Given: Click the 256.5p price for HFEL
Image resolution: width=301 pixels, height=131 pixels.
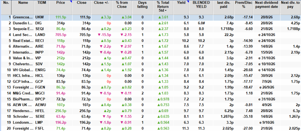Looking at the screenshot, I should pyautogui.click(x=61, y=111).
